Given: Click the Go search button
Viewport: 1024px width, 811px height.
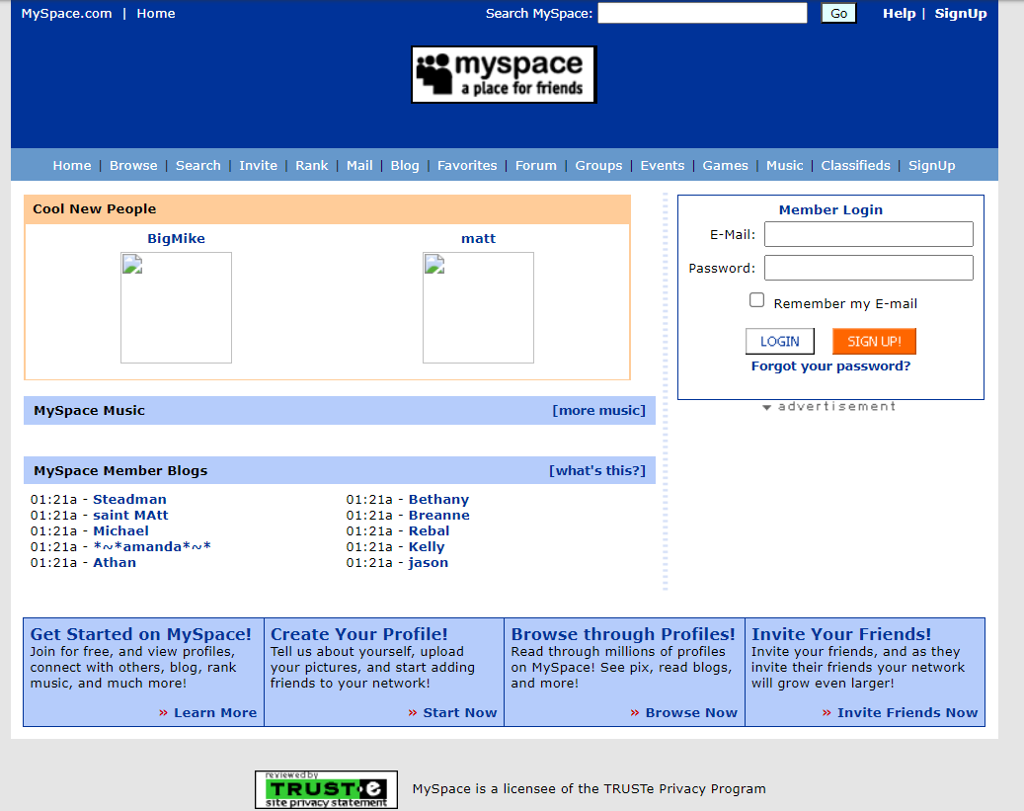Looking at the screenshot, I should 838,13.
